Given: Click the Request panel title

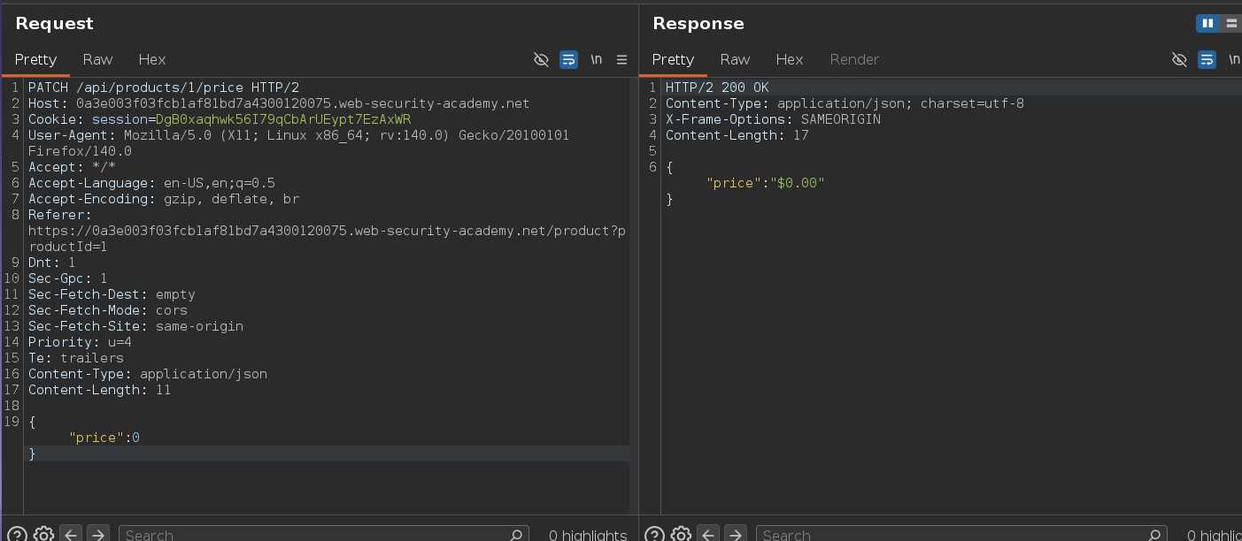Looking at the screenshot, I should click(54, 24).
